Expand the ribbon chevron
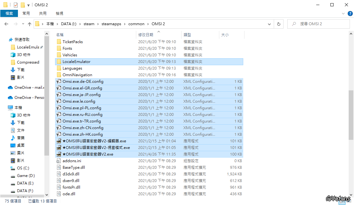This screenshot has height=205, width=354. point(343,14)
